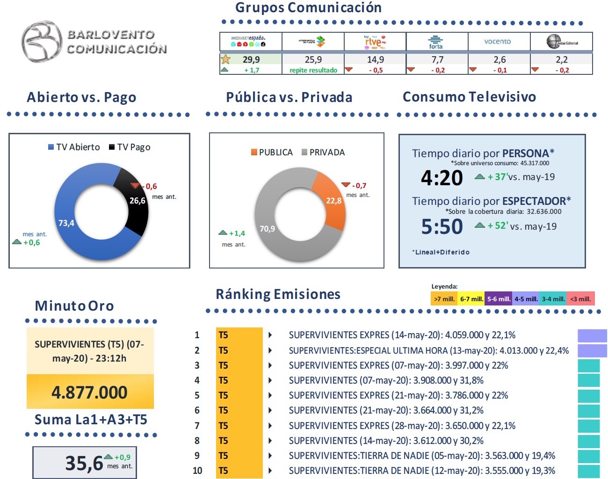Image resolution: width=608 pixels, height=479 pixels.
Task: Click the red down arrow beside Forta -0,2
Action: pos(411,70)
